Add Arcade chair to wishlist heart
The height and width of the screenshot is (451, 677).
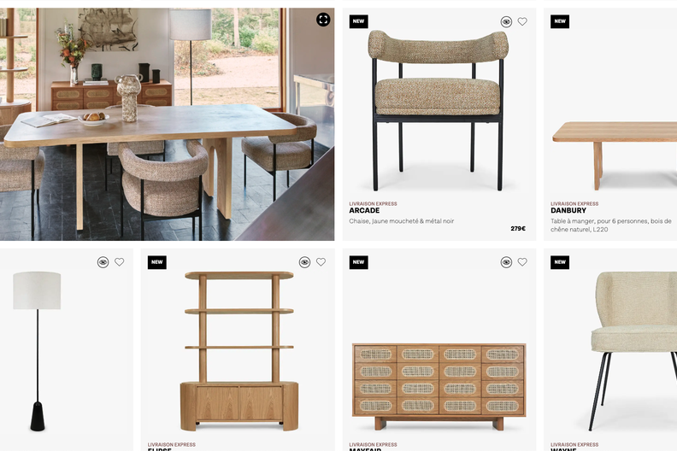point(522,21)
